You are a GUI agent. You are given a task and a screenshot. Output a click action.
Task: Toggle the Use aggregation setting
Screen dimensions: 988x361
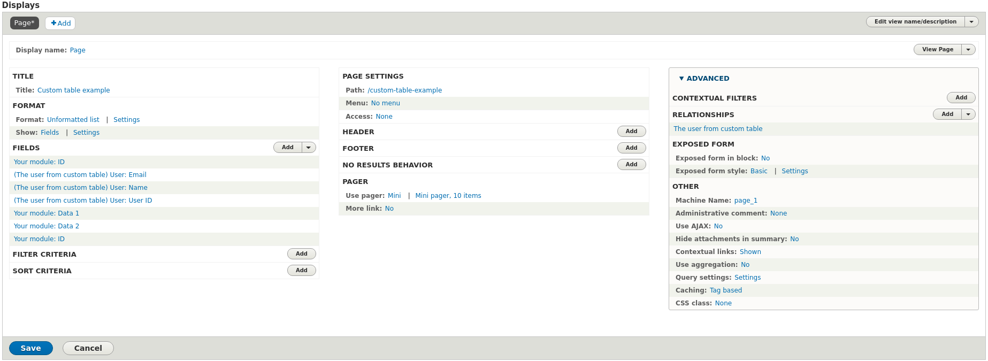coord(745,265)
